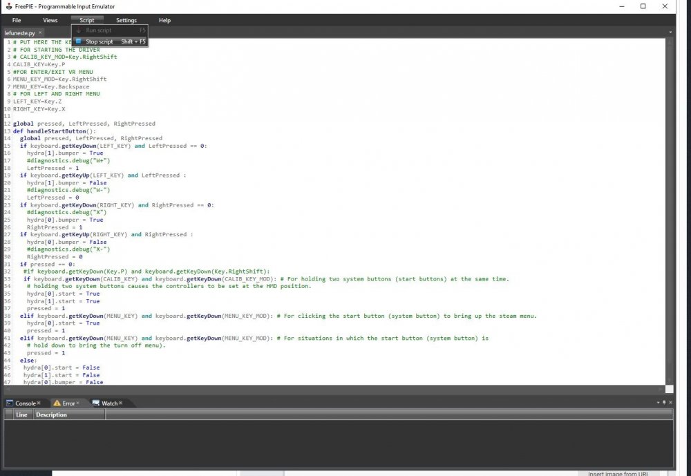Close the Watch tab

pyautogui.click(x=120, y=403)
